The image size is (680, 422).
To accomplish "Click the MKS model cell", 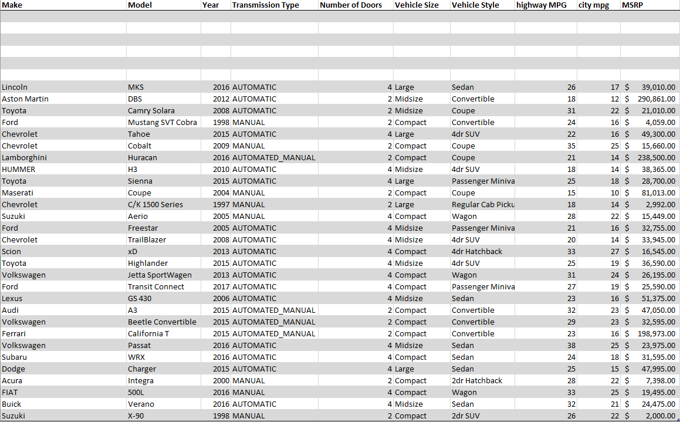I will coord(164,87).
